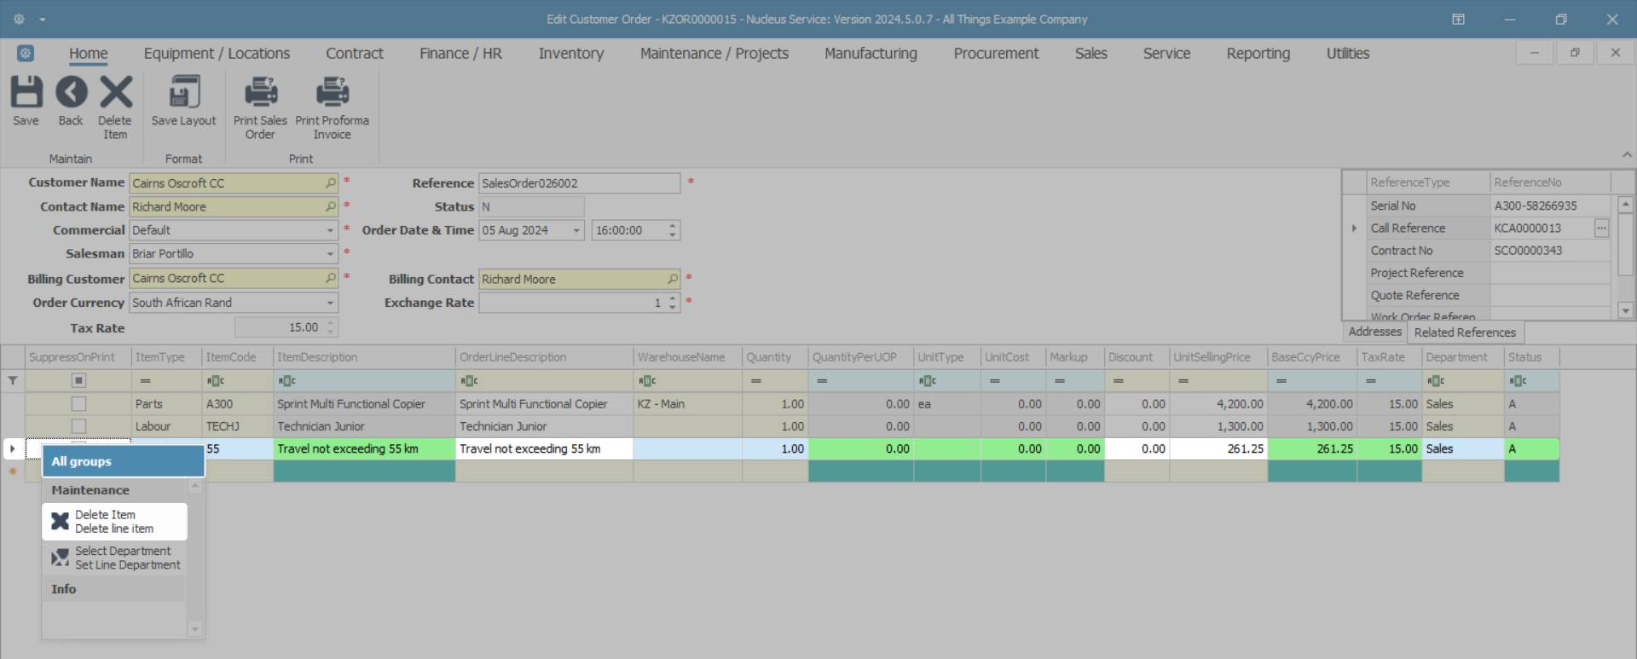This screenshot has height=659, width=1637.
Task: Click the Status column filter operator icon
Action: (1518, 381)
